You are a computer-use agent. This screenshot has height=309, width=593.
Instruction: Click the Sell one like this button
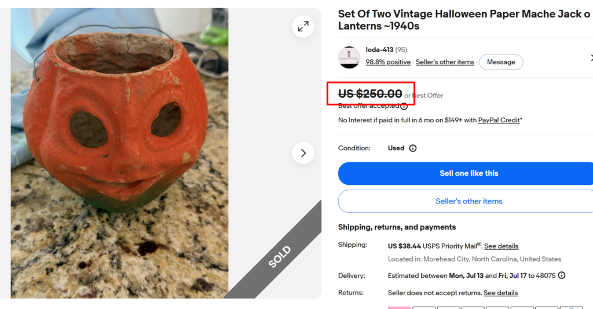469,173
